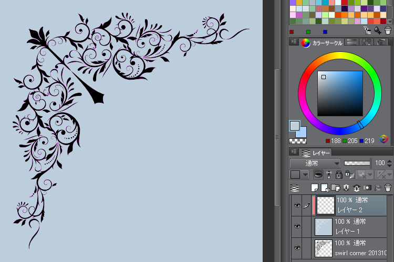Increase layer opacity with the up arrow
The height and width of the screenshot is (262, 394).
coord(389,161)
